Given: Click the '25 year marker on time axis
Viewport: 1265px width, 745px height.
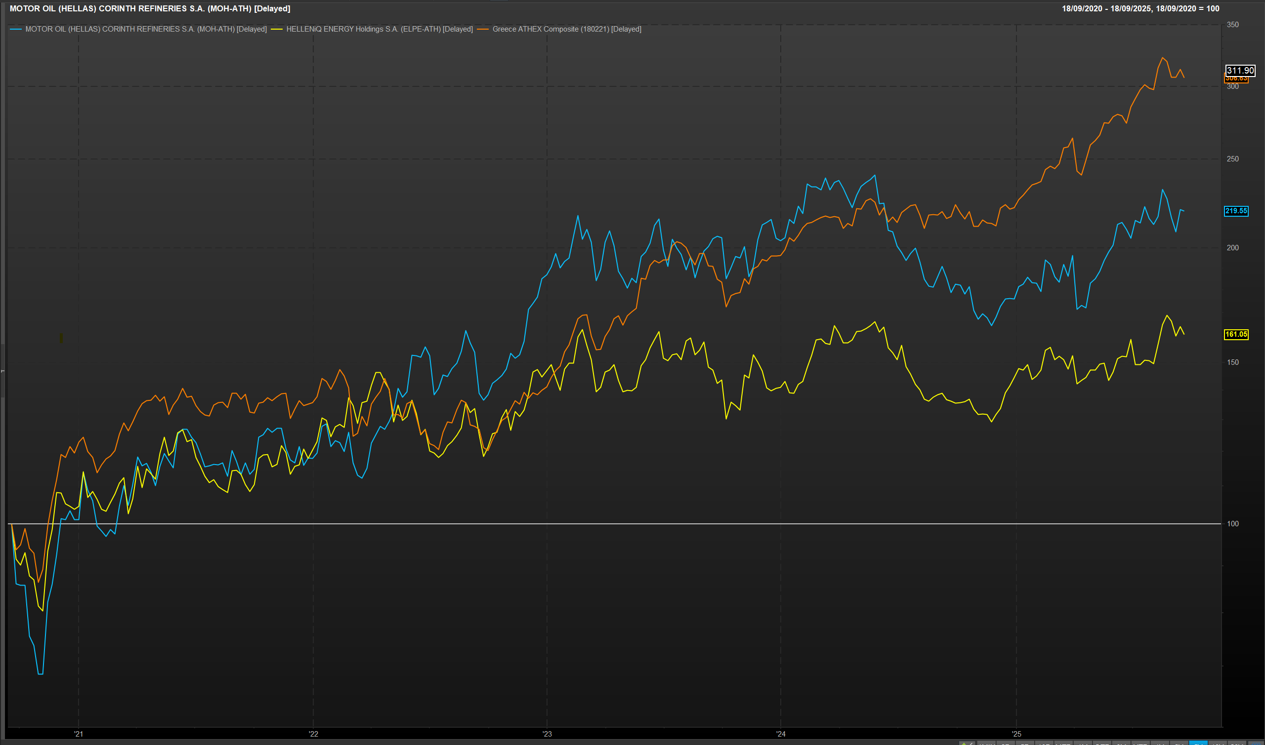Looking at the screenshot, I should point(1016,734).
